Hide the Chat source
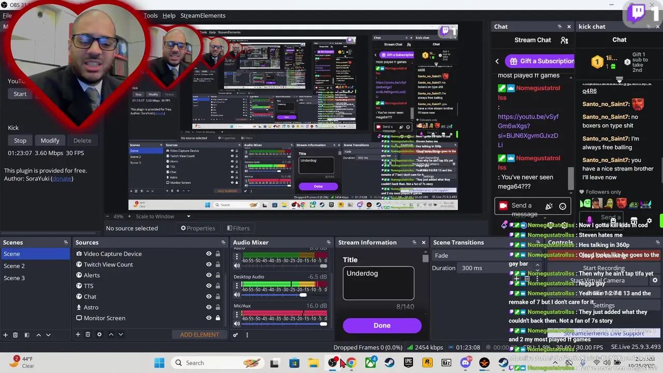 [x=209, y=297]
